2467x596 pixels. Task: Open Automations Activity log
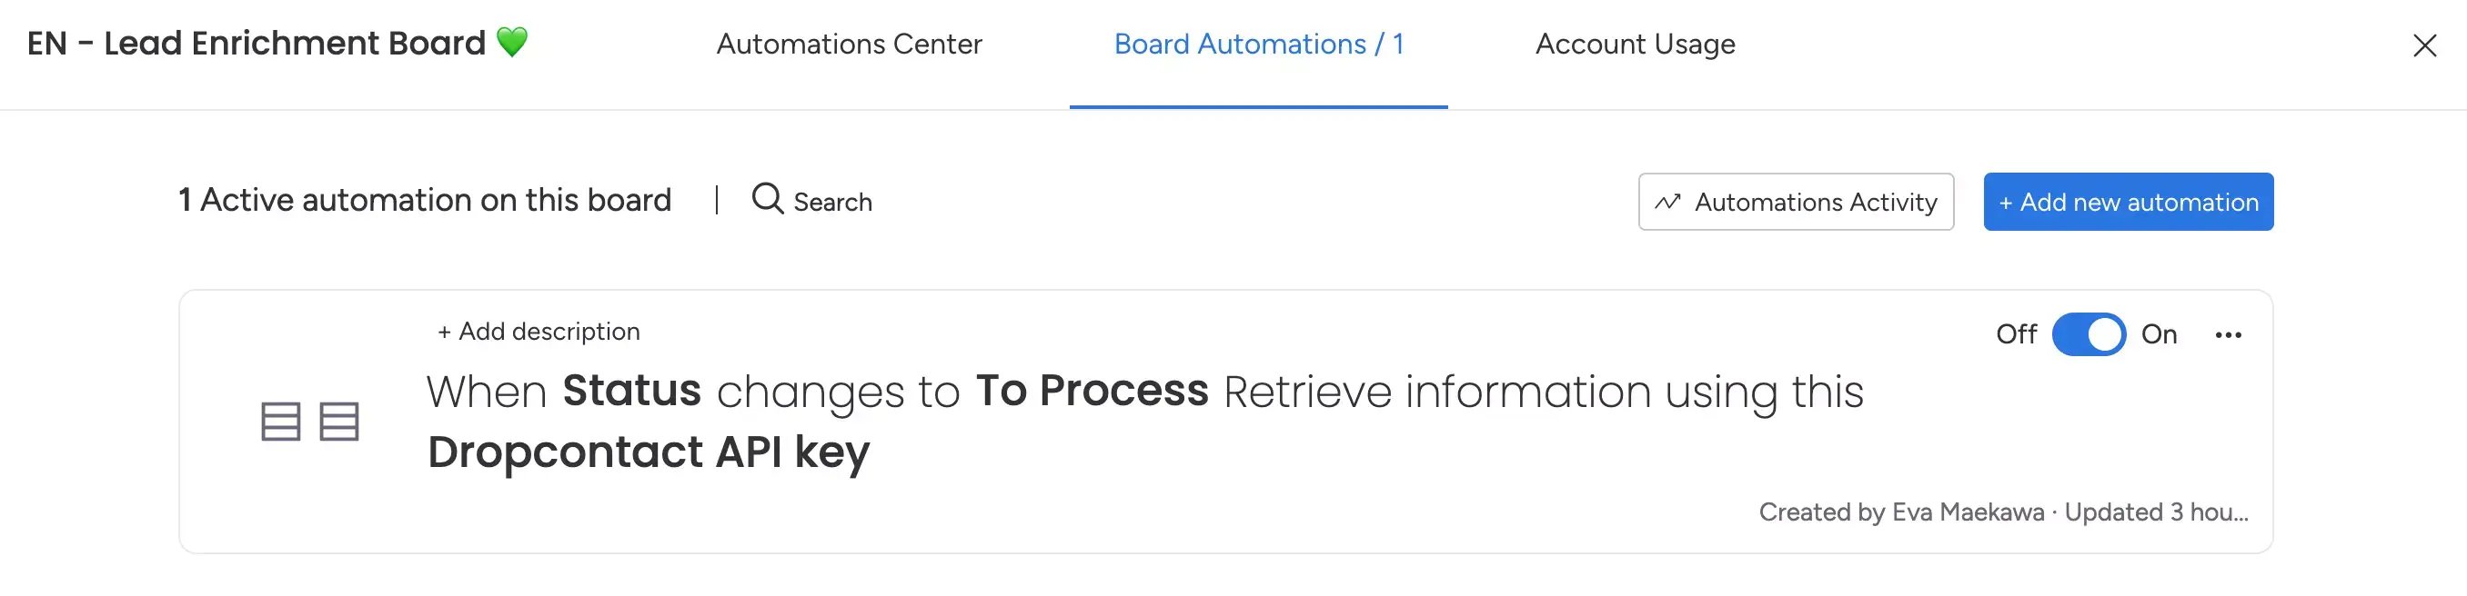[1796, 202]
